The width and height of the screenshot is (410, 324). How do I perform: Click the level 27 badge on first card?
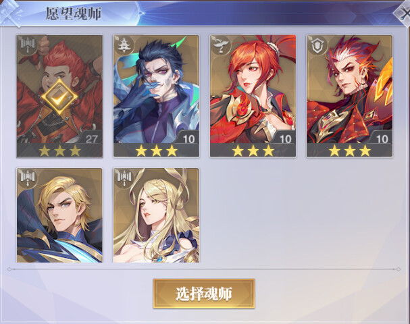[91, 138]
